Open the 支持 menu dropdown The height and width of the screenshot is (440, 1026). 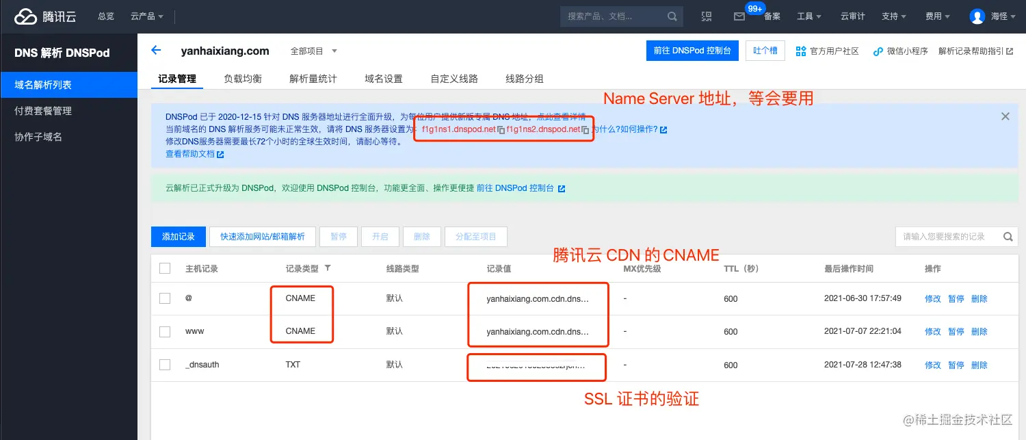pos(894,16)
